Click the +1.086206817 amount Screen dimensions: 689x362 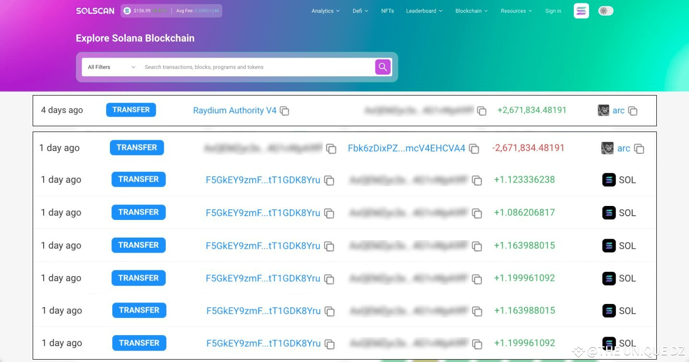(524, 212)
